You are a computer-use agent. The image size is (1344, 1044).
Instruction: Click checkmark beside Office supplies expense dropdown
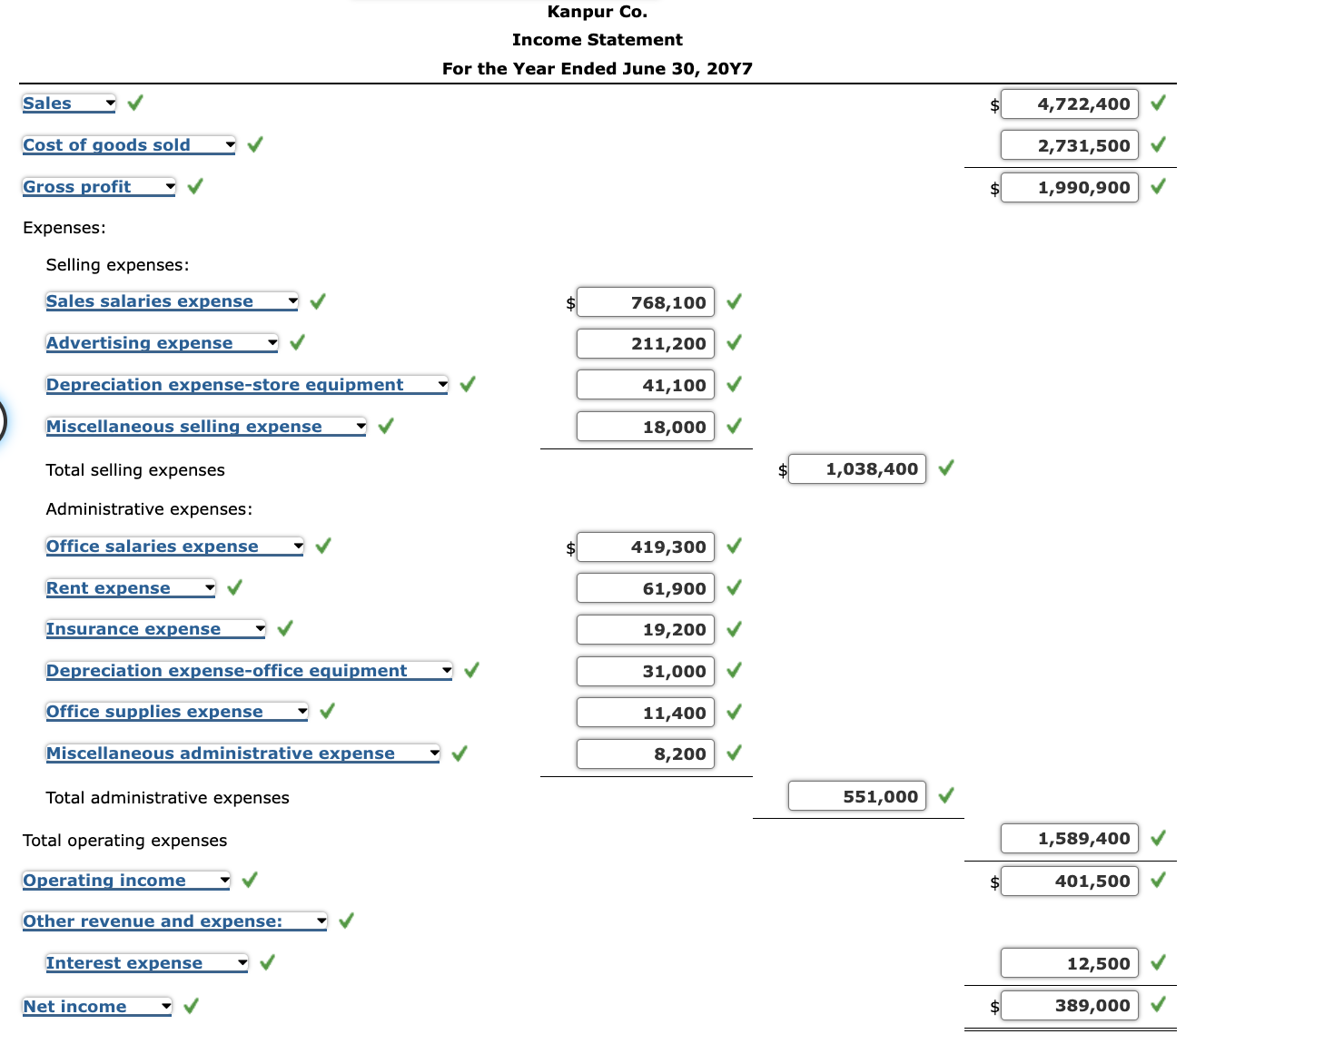328,711
